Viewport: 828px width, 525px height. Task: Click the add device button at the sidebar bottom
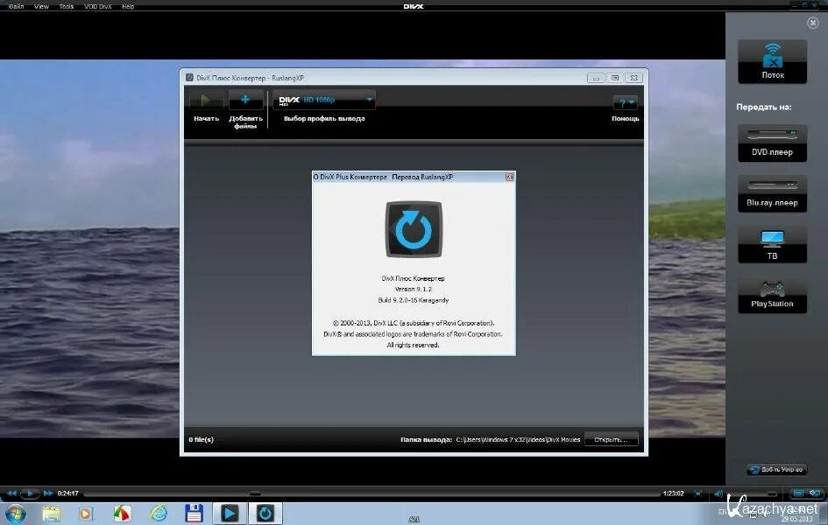point(776,469)
